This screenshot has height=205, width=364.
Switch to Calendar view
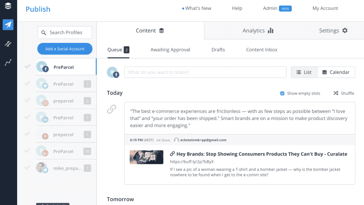[x=336, y=72]
